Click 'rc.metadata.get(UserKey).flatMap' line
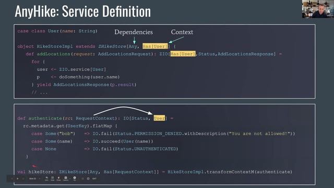This screenshot has height=188, width=334. point(67,126)
